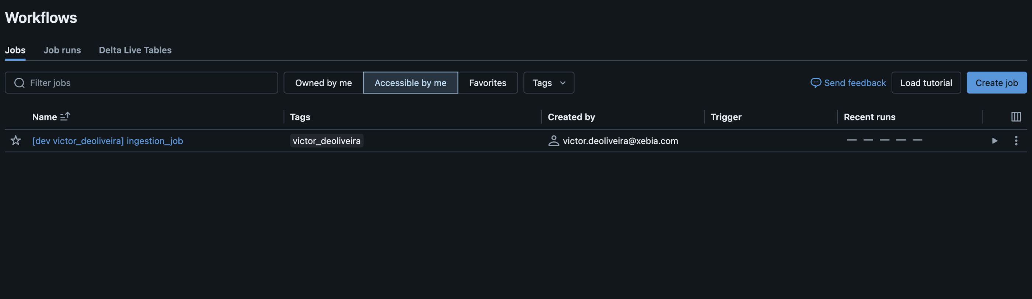
Task: Sort jobs using the Name sort arrow icon
Action: pos(65,116)
